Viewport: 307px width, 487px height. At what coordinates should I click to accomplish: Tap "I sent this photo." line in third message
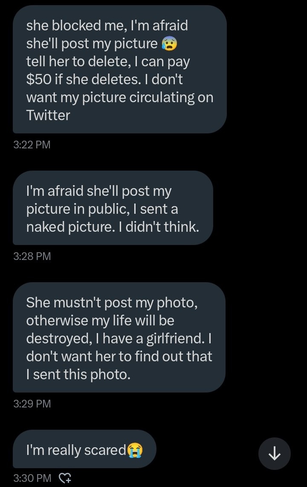tap(77, 375)
